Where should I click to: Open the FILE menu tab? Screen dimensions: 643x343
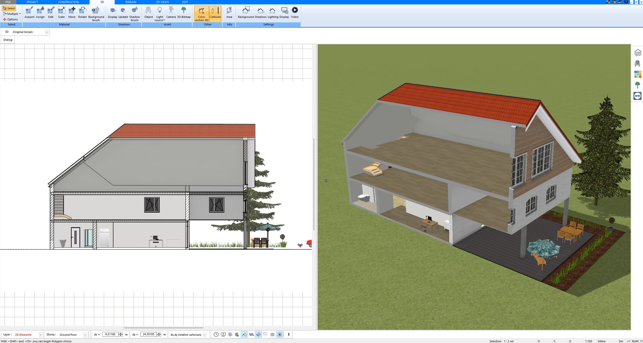[x=8, y=2]
